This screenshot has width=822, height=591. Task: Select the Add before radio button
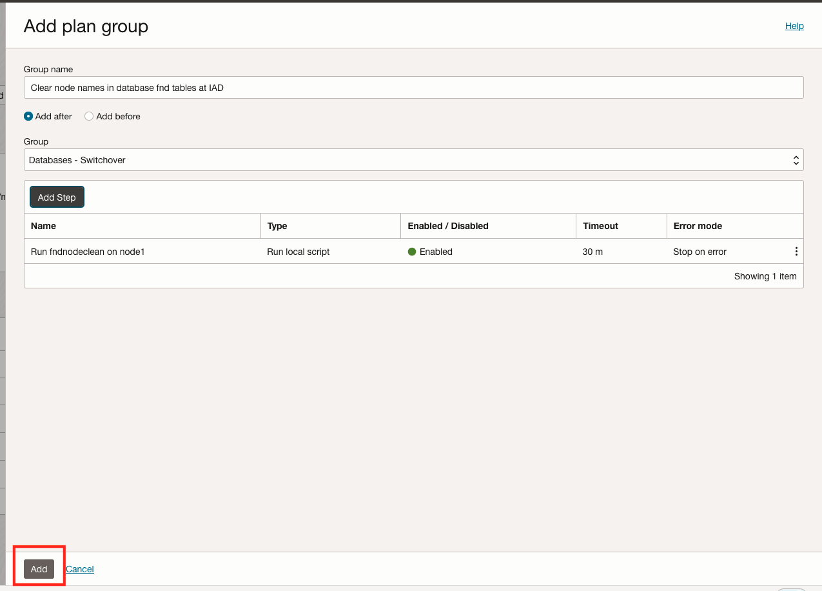point(89,116)
